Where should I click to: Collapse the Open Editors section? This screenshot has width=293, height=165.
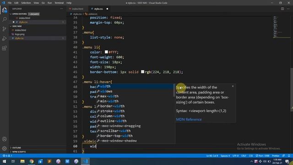(19, 14)
